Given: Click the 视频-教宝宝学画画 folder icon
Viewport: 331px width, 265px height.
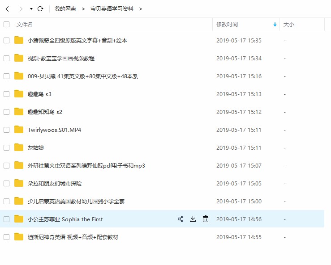Looking at the screenshot, I should pyautogui.click(x=19, y=58).
